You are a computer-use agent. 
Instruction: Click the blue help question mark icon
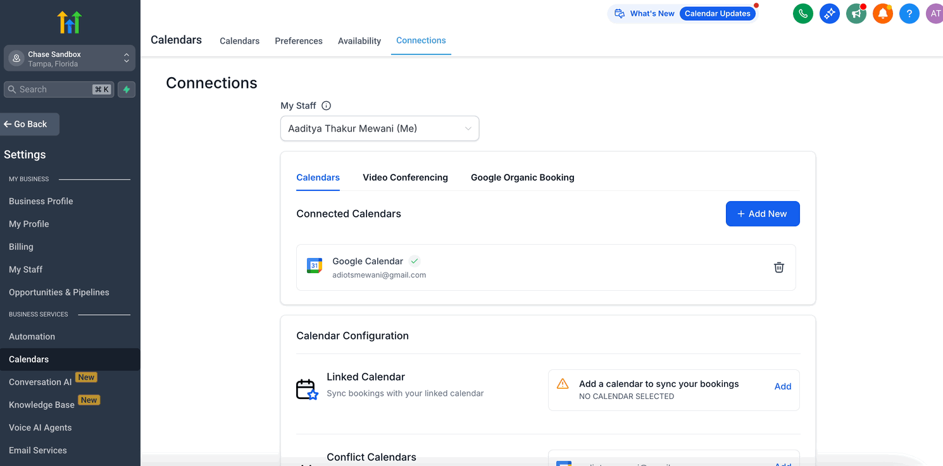pos(909,14)
